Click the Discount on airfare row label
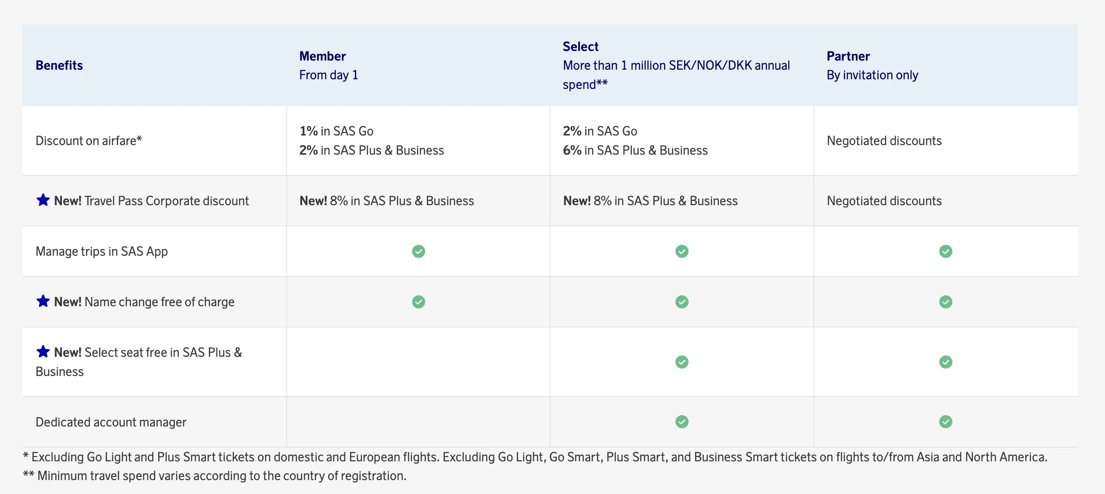This screenshot has width=1105, height=494. 89,141
